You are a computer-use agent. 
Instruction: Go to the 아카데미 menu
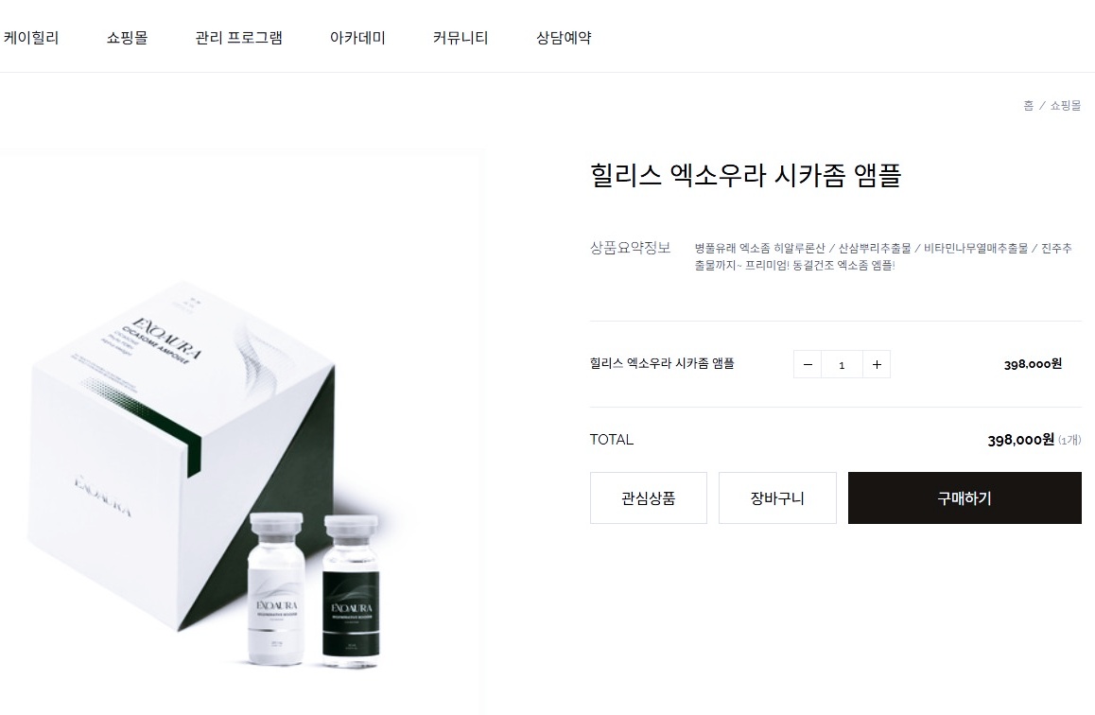[x=357, y=38]
